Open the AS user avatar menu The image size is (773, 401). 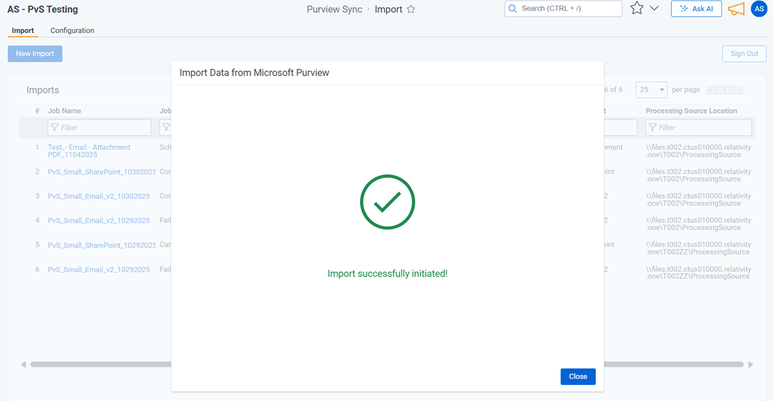[758, 8]
